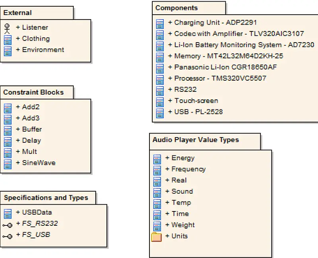
Task: Select the Components package title
Action: [x=176, y=8]
